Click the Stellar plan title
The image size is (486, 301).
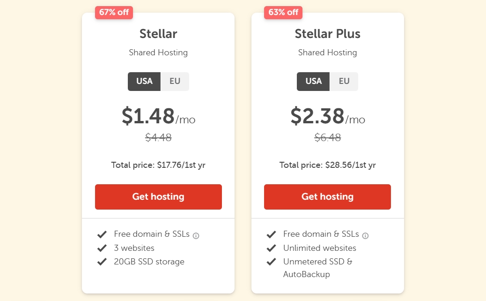tap(158, 34)
